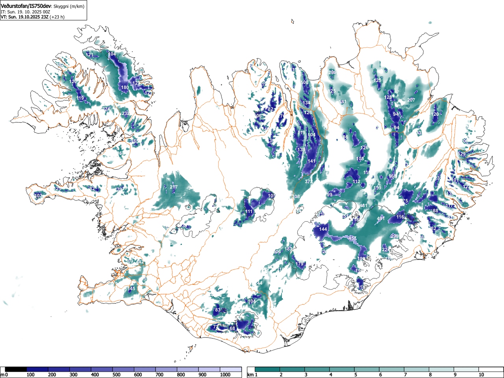The width and height of the screenshot is (504, 378).
Task: Click the 88 value in east Iceland
Action: pos(435,211)
